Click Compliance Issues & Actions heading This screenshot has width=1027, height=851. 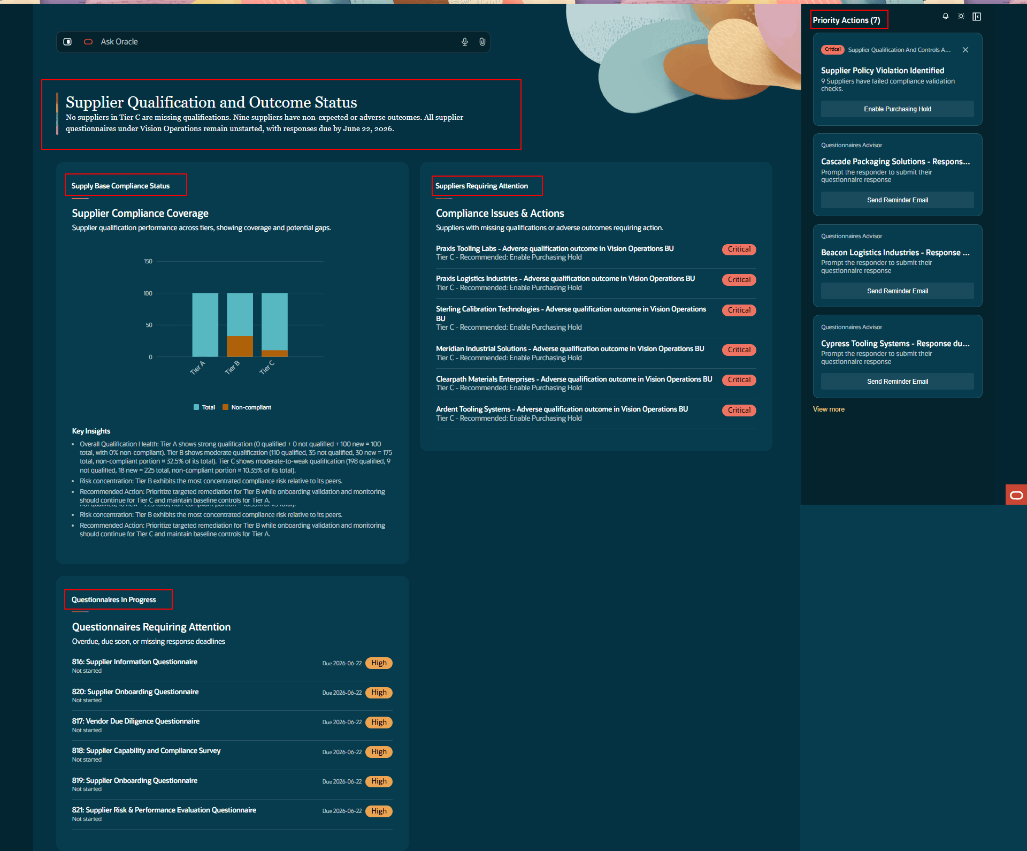(x=500, y=214)
